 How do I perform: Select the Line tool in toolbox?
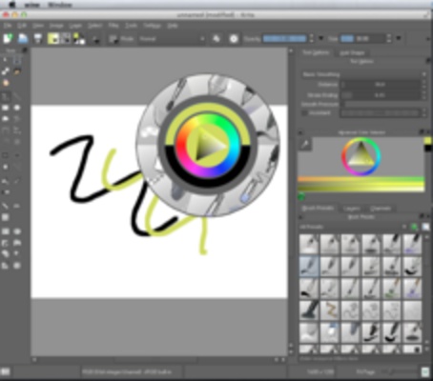[x=17, y=96]
